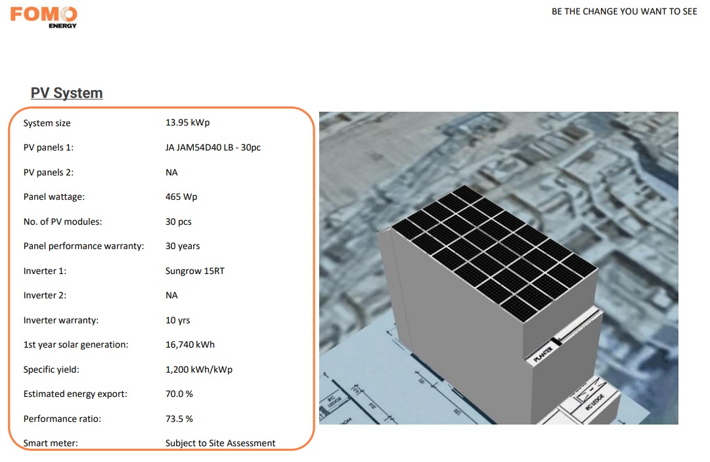Image resolution: width=710 pixels, height=462 pixels.
Task: Select the '30 pcs' value
Action: pyautogui.click(x=179, y=222)
